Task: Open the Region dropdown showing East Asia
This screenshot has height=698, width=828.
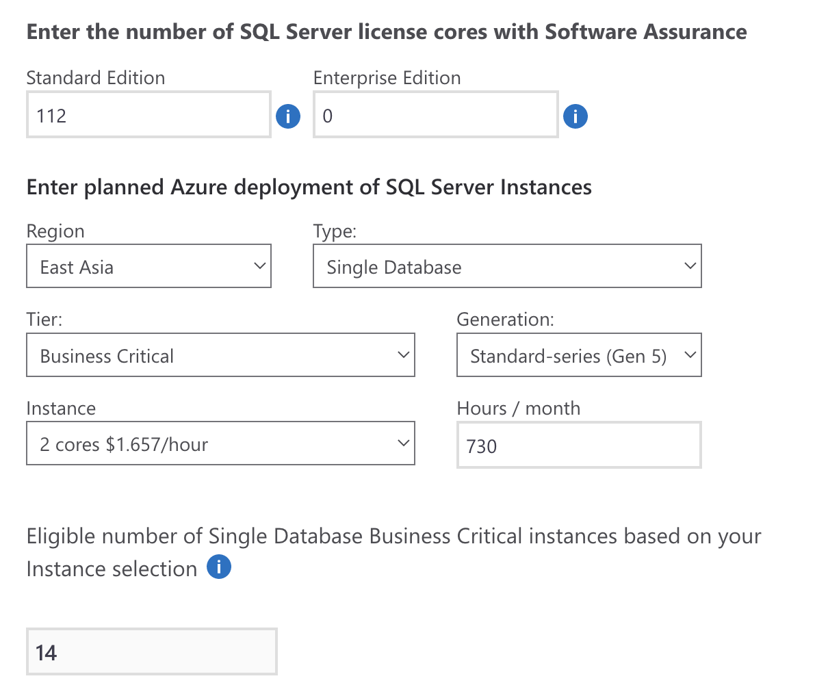Action: (148, 266)
